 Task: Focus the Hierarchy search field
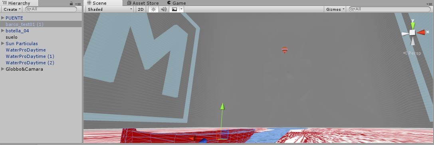51,9
